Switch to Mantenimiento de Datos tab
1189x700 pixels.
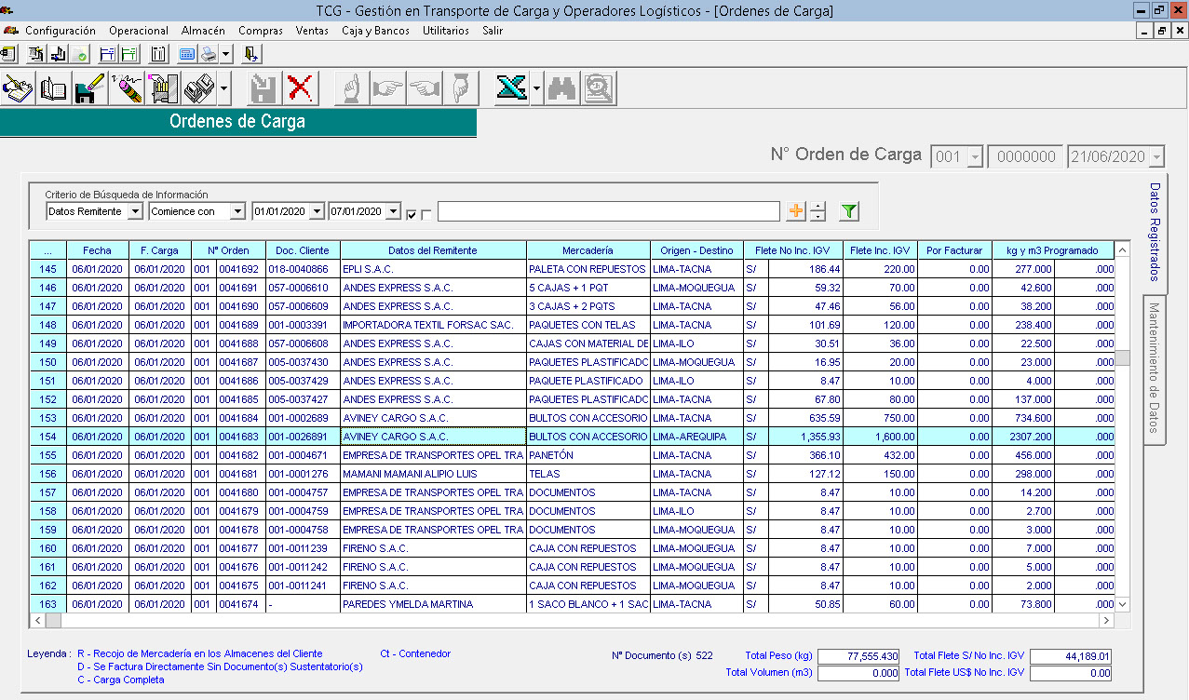(1154, 368)
